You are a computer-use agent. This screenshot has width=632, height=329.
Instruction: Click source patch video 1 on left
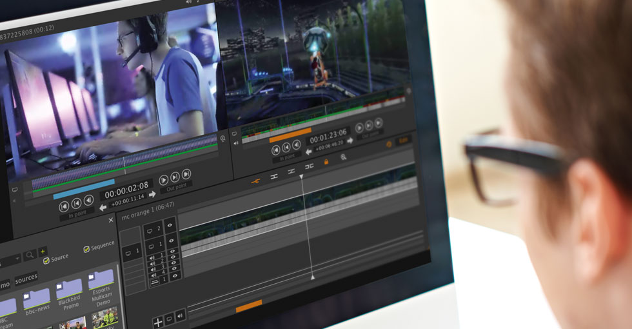point(132,252)
